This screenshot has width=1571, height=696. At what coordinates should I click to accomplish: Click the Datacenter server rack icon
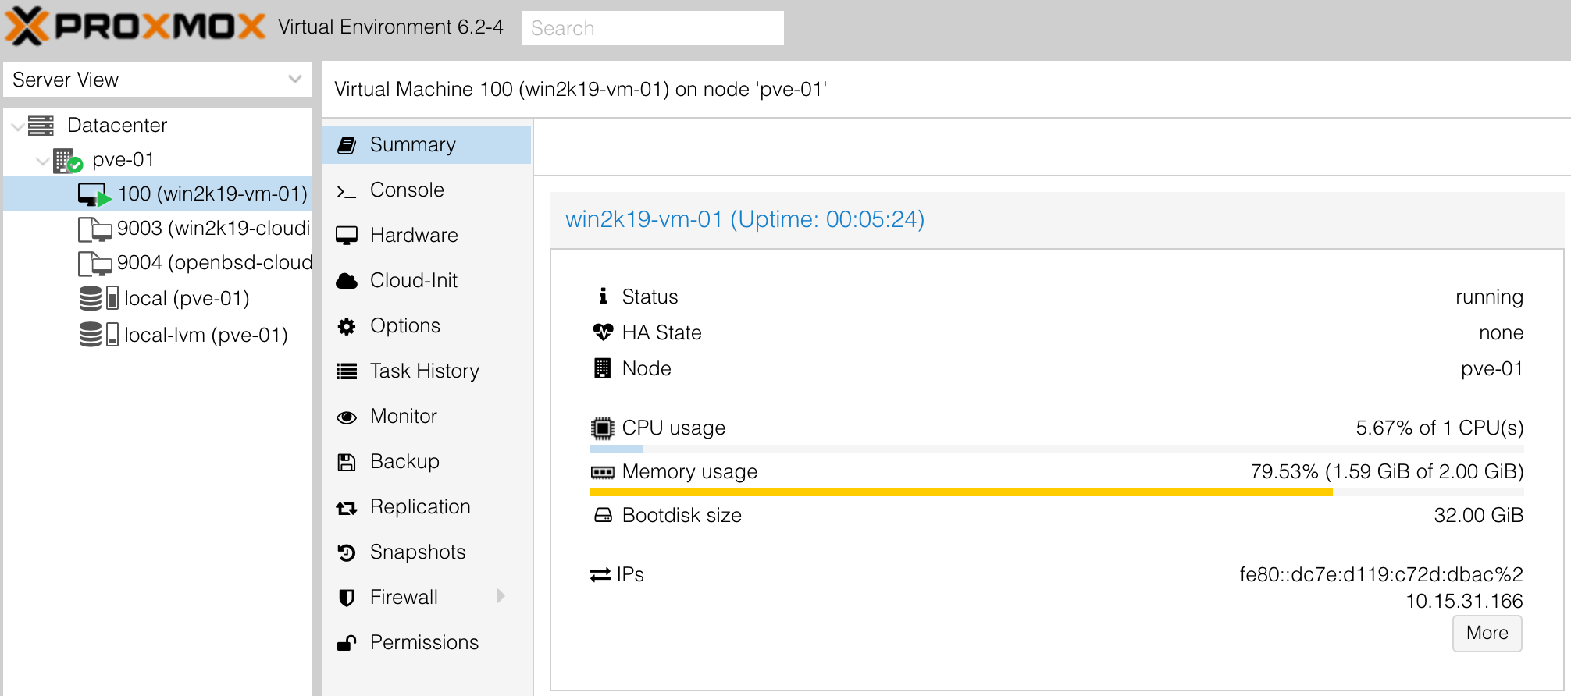(41, 125)
